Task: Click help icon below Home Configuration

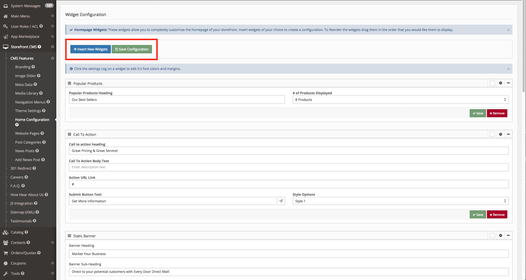Action: point(17,125)
